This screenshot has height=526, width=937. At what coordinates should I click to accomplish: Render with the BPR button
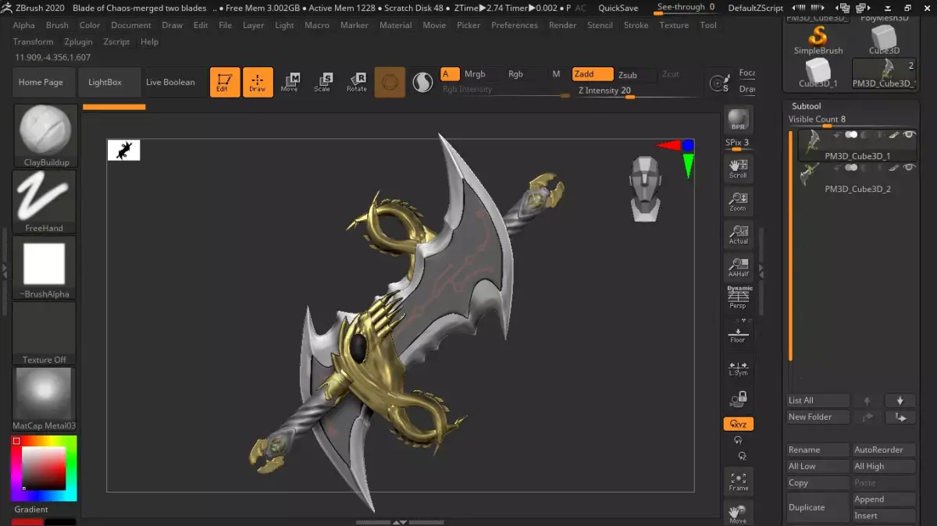738,119
